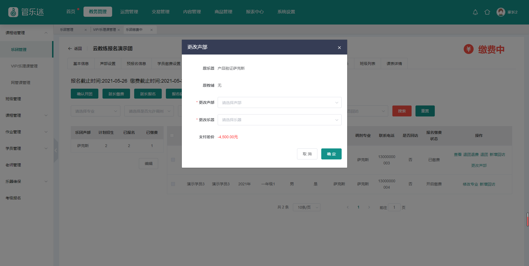Click the home icon in header
The image size is (529, 266).
pos(487,12)
